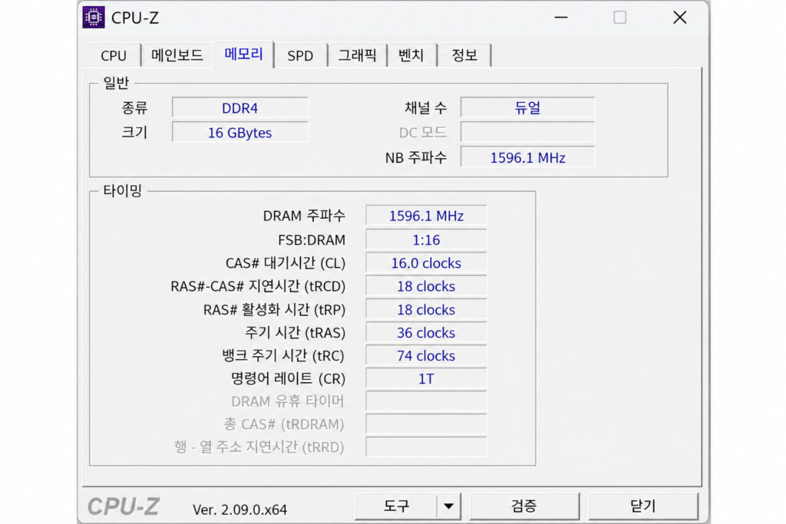Click the 16 GBytes size value
Image resolution: width=786 pixels, height=524 pixels.
pos(240,133)
